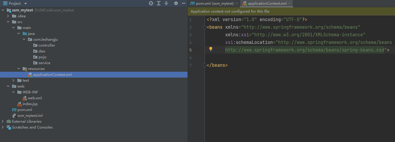Screen dimensions: 395x142
Task: Expand the .idea folder
Action: tap(8, 16)
